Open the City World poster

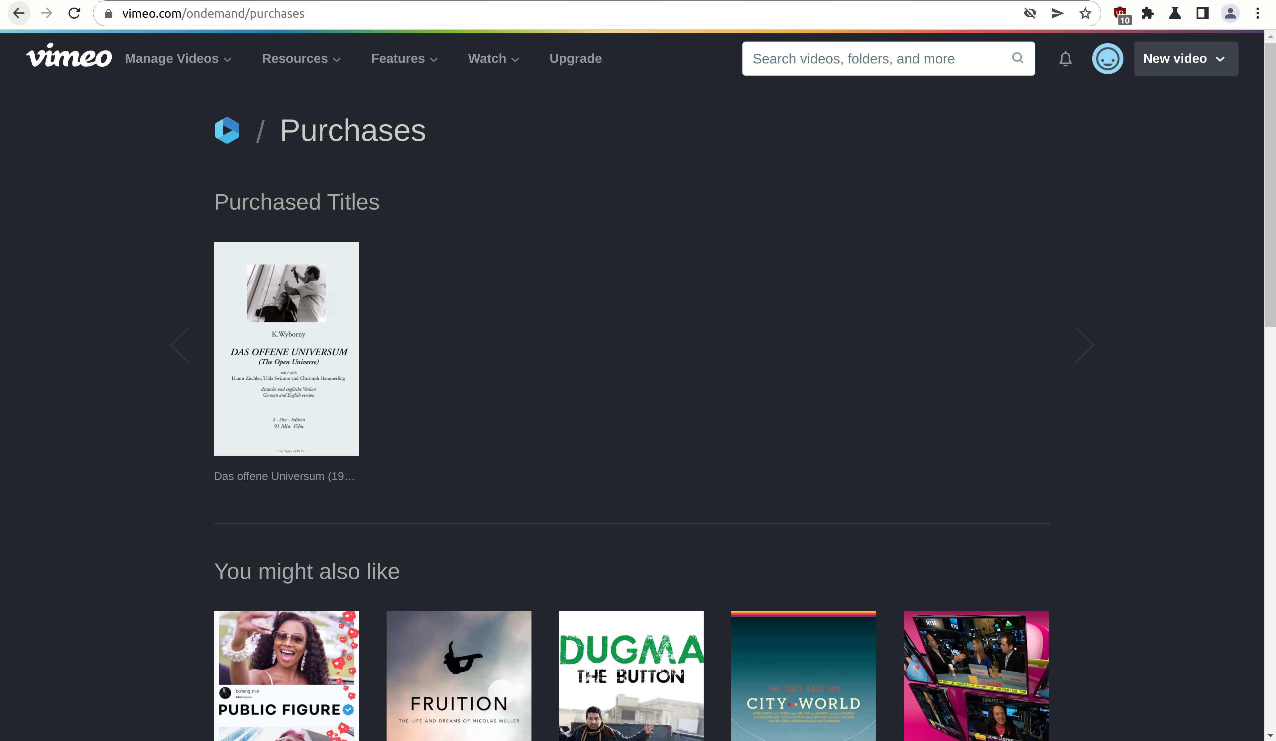pos(804,676)
